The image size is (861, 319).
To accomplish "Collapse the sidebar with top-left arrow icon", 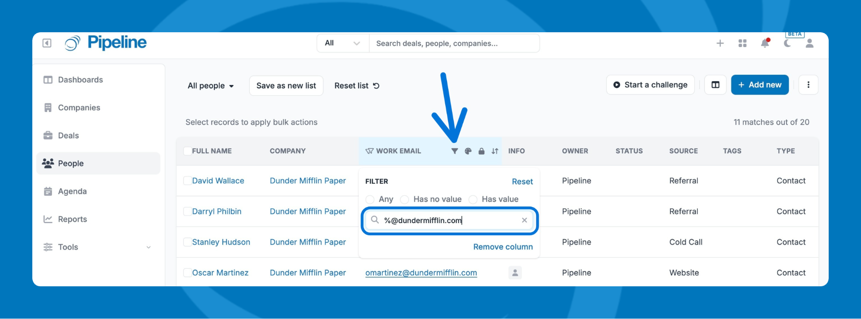I will 47,43.
